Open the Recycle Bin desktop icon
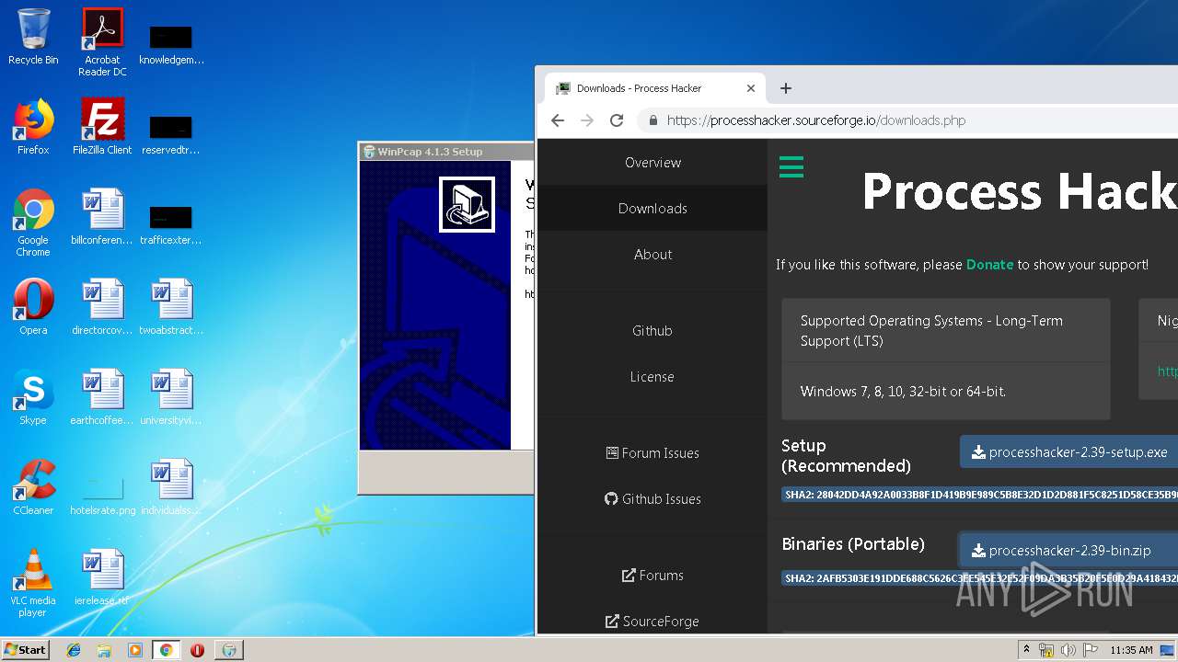1178x662 pixels. 33,37
